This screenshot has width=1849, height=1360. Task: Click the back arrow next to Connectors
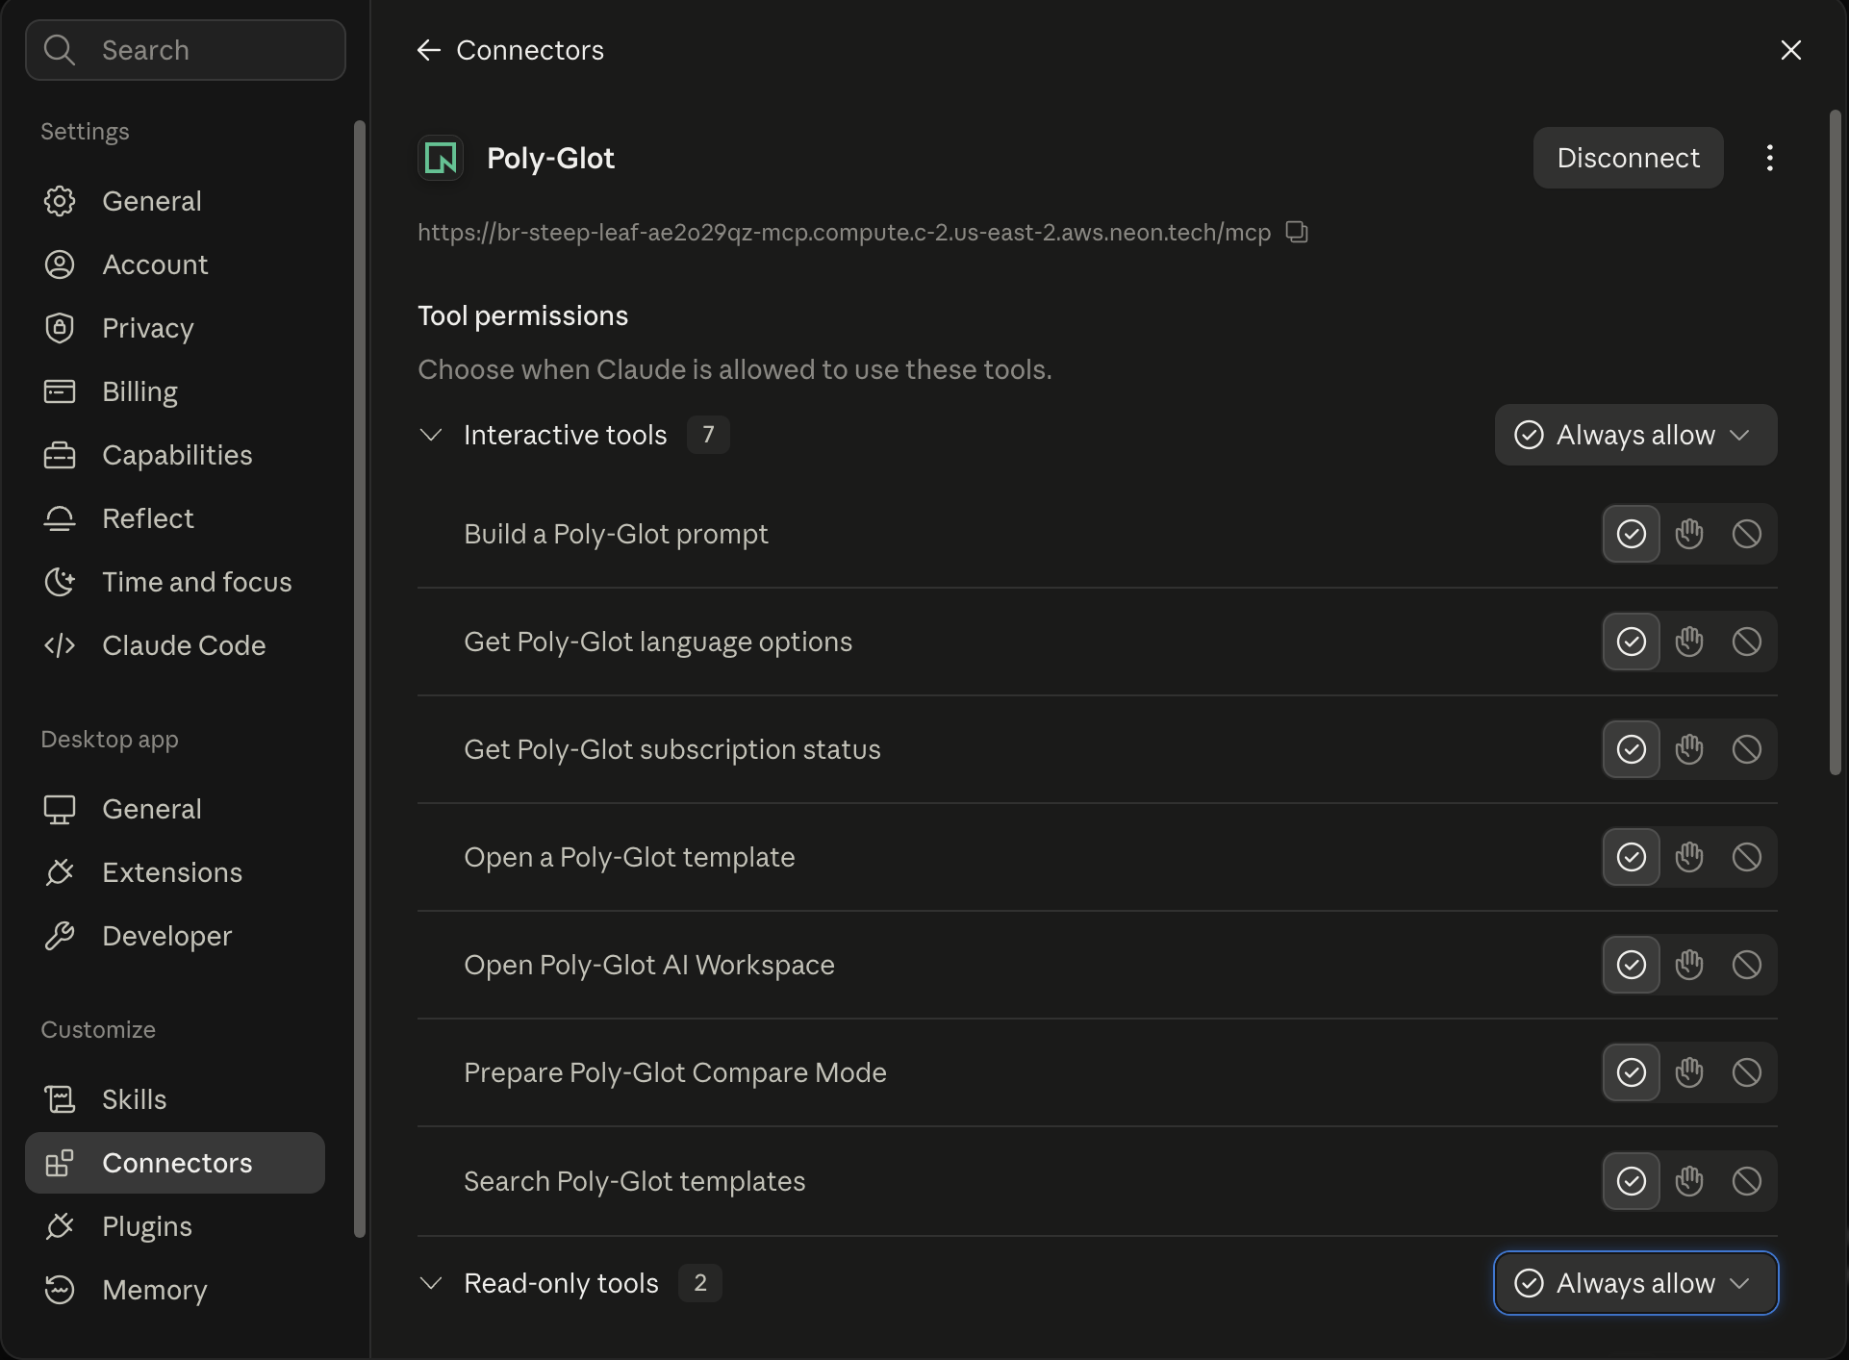[428, 50]
